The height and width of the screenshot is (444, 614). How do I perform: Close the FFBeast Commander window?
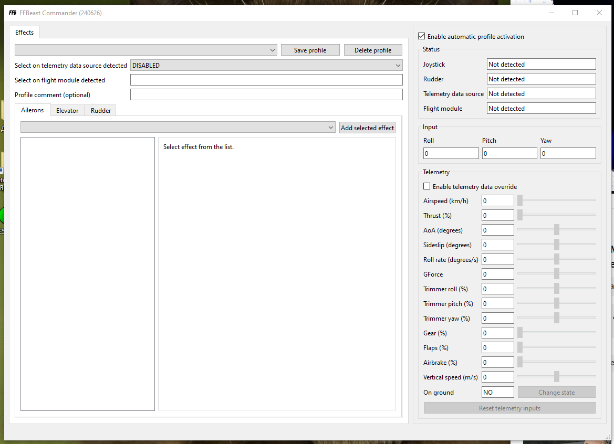click(x=599, y=13)
